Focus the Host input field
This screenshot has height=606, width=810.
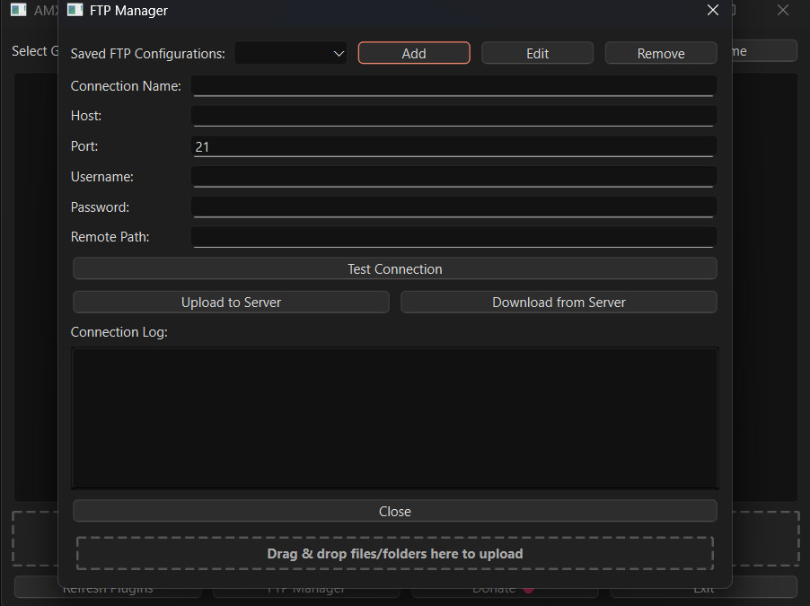point(453,116)
